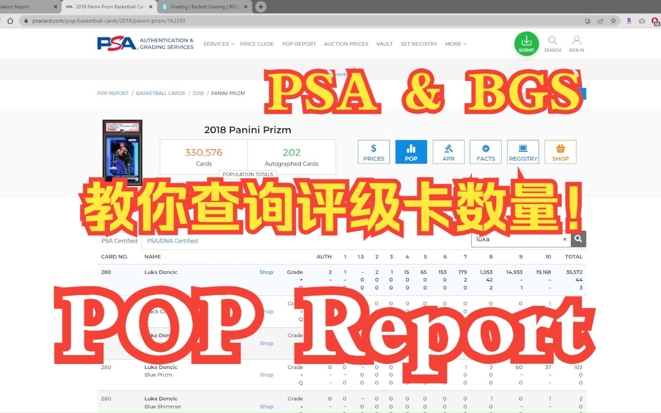Open Shop link for Luka Doncic base
The height and width of the screenshot is (413, 661).
coord(267,272)
